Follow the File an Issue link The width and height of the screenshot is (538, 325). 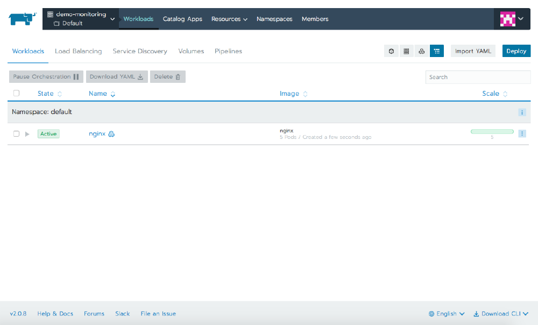click(158, 313)
